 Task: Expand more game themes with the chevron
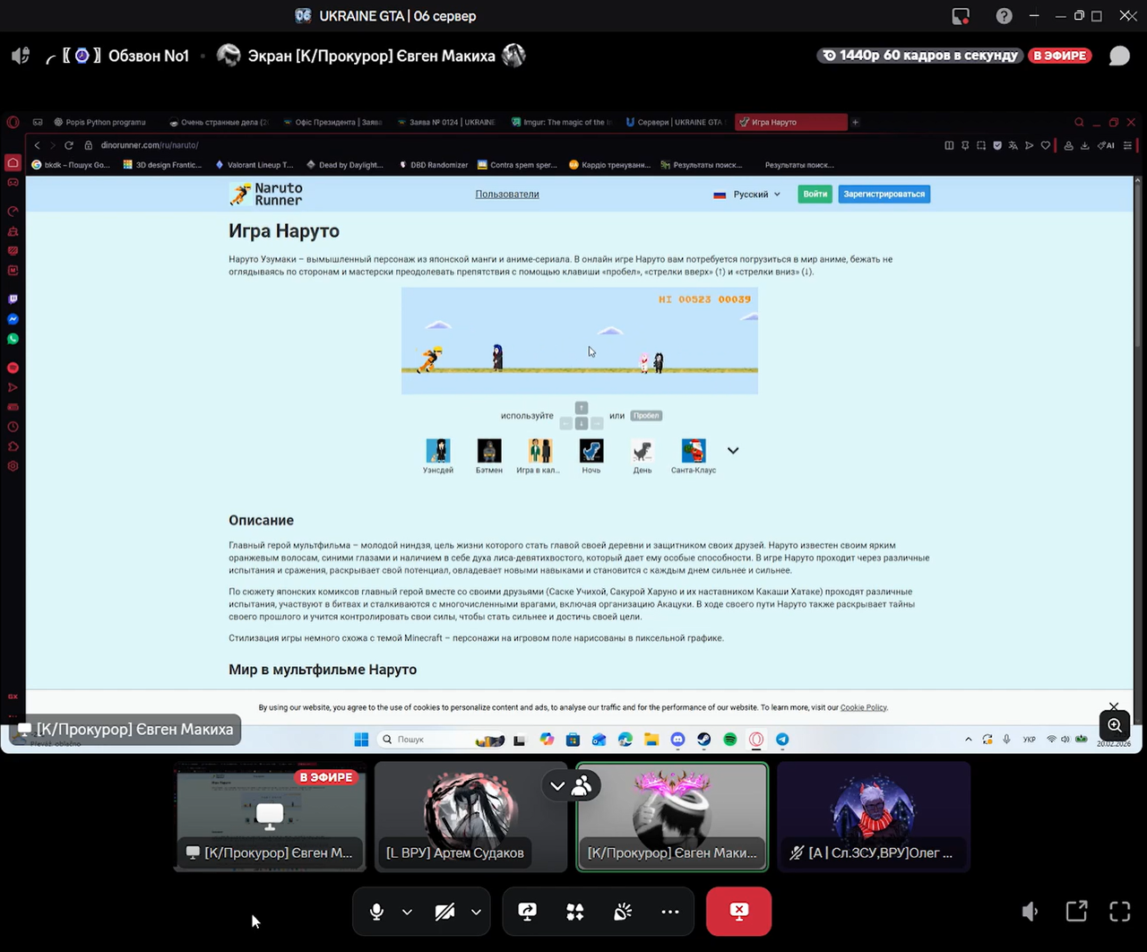pos(733,451)
